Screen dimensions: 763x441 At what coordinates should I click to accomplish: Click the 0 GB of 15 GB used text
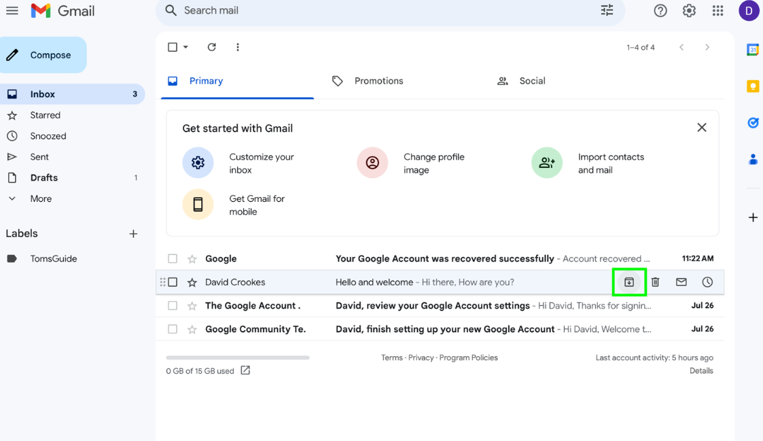coord(200,371)
